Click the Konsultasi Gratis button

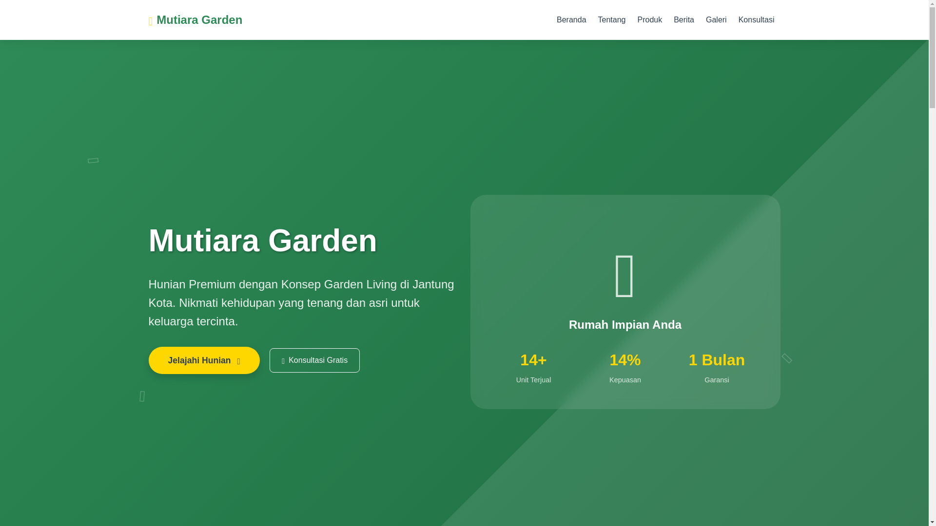[x=314, y=360]
